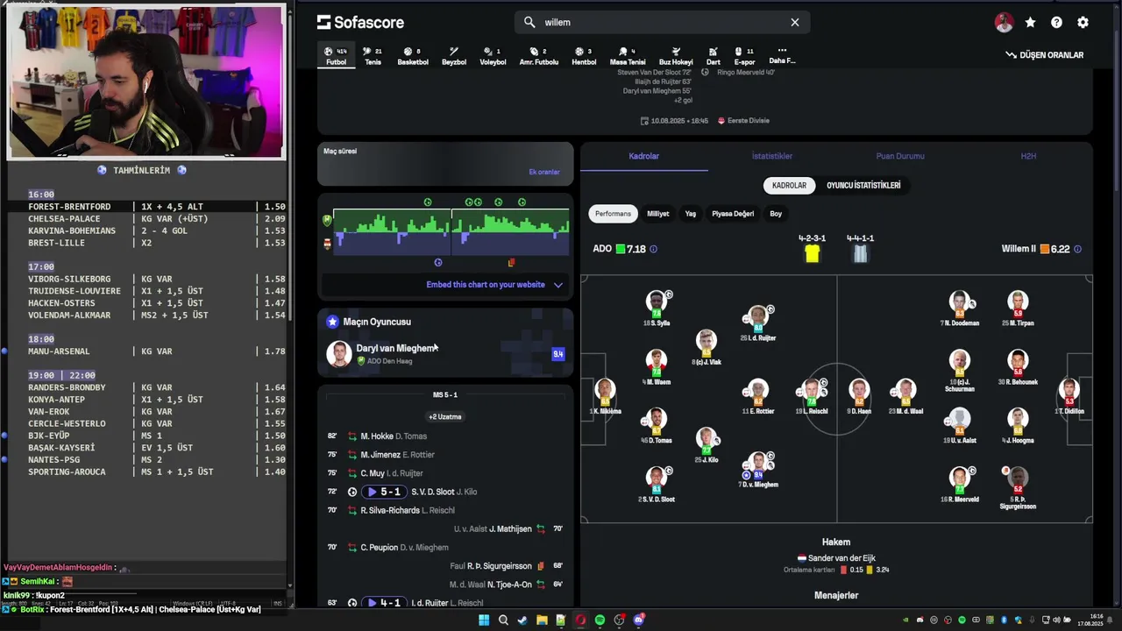Viewport: 1122px width, 631px height.
Task: Open Spotify from the taskbar
Action: click(x=600, y=620)
